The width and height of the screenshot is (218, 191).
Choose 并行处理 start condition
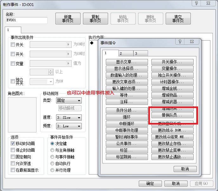(x=52, y=170)
